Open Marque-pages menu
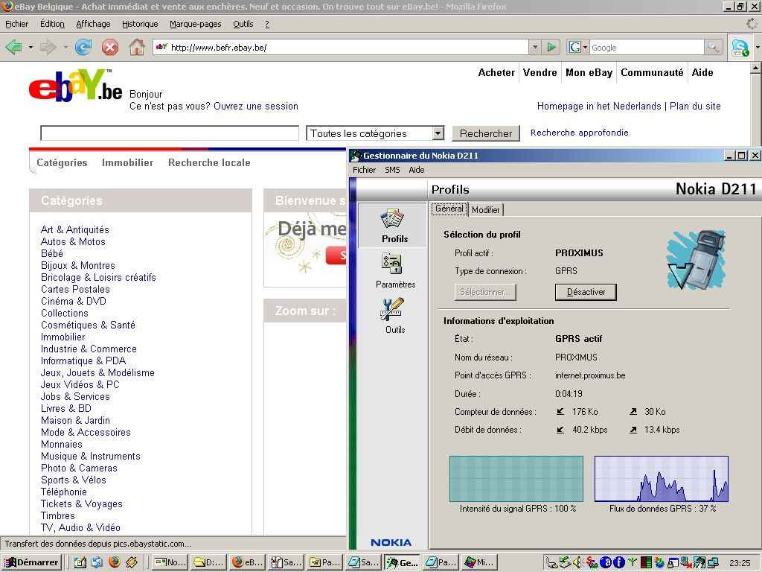Screen dimensions: 762x572 pos(196,24)
